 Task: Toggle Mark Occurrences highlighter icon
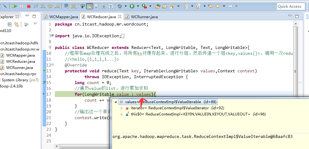coord(90,6)
